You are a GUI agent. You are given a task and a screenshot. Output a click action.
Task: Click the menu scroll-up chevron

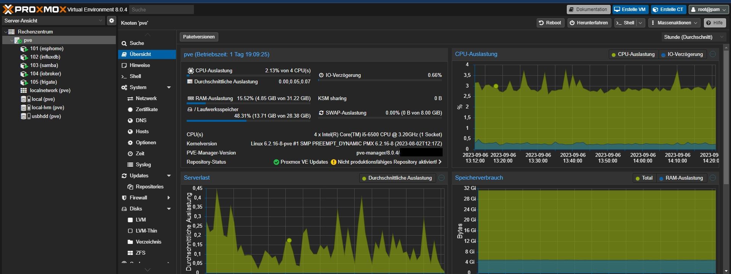(x=147, y=35)
